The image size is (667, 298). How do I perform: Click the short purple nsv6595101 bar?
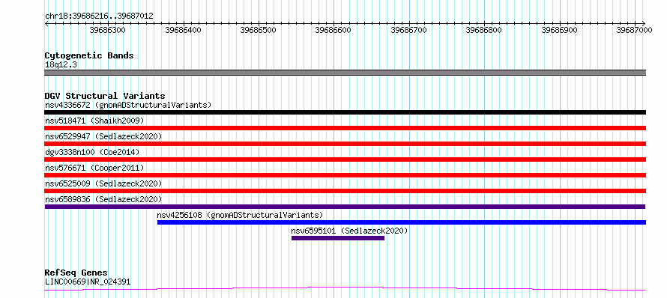pos(338,238)
